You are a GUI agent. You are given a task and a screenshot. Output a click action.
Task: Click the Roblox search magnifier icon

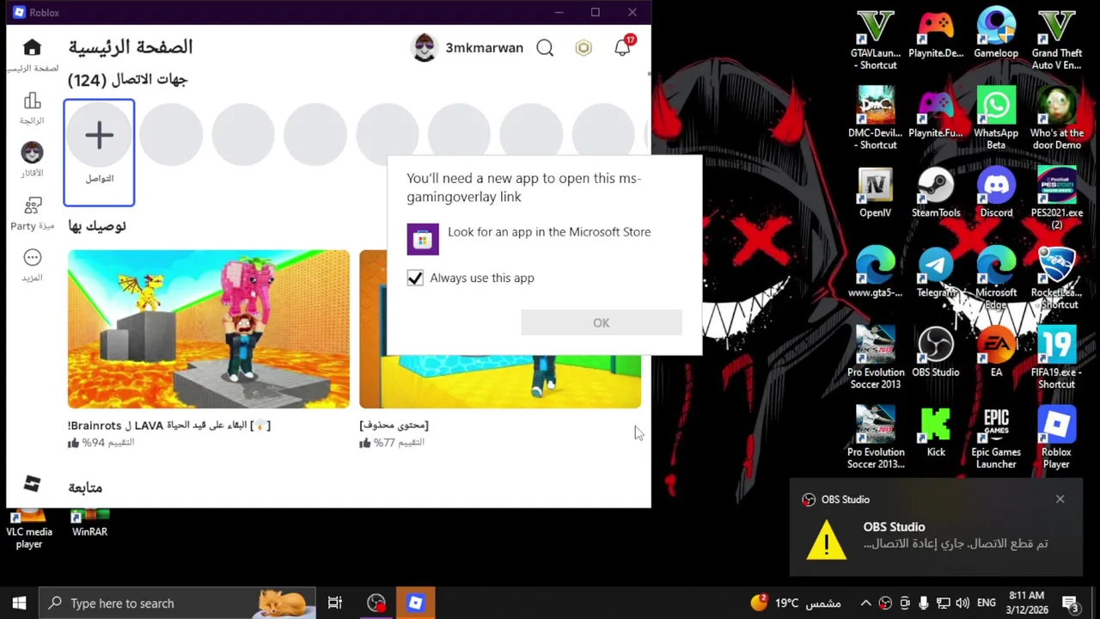coord(545,48)
